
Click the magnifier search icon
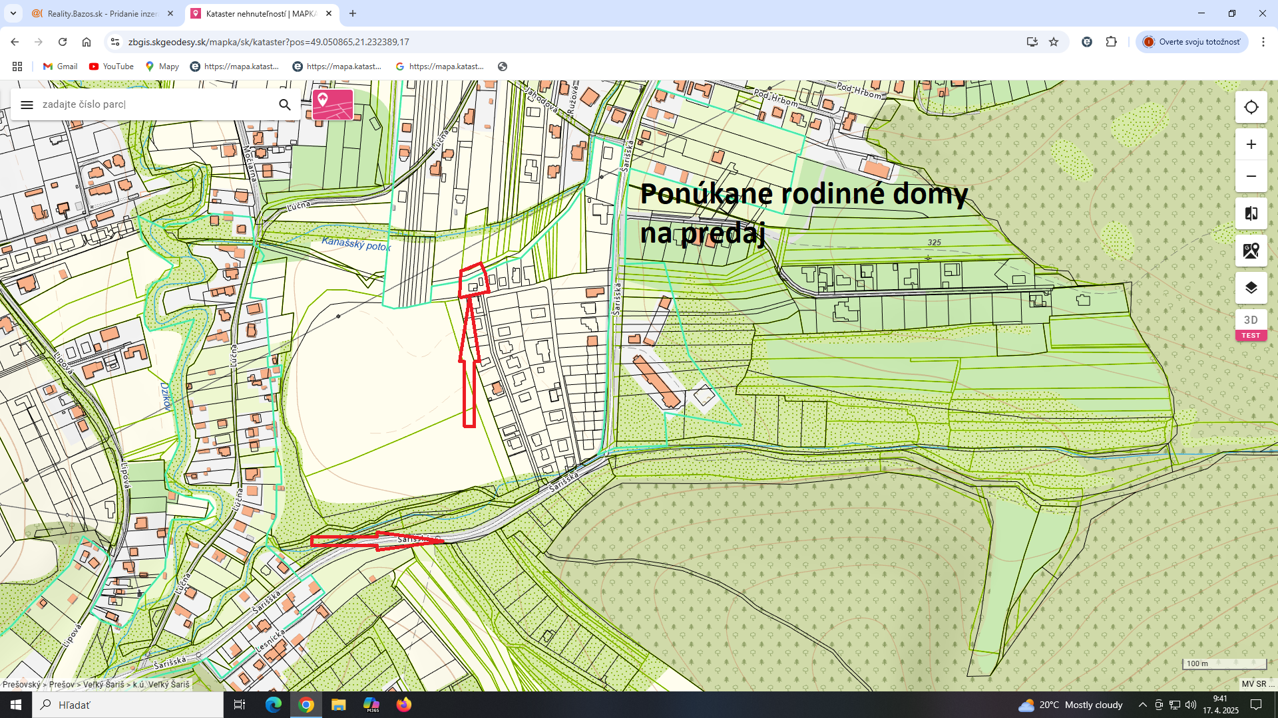285,104
